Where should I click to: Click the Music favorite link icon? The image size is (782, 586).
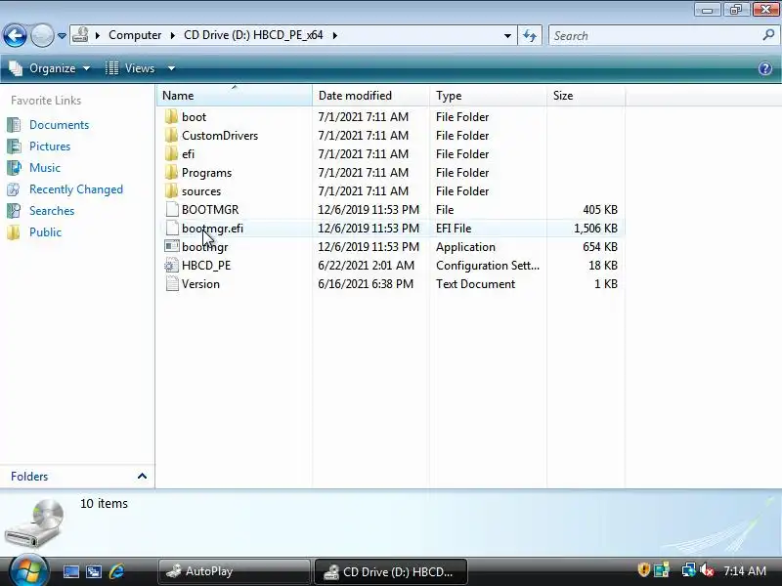click(x=14, y=167)
